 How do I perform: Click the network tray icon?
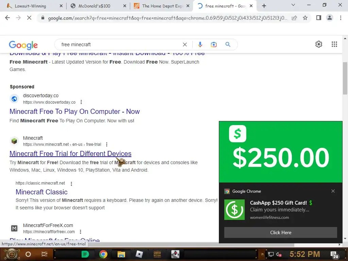[x=271, y=254]
